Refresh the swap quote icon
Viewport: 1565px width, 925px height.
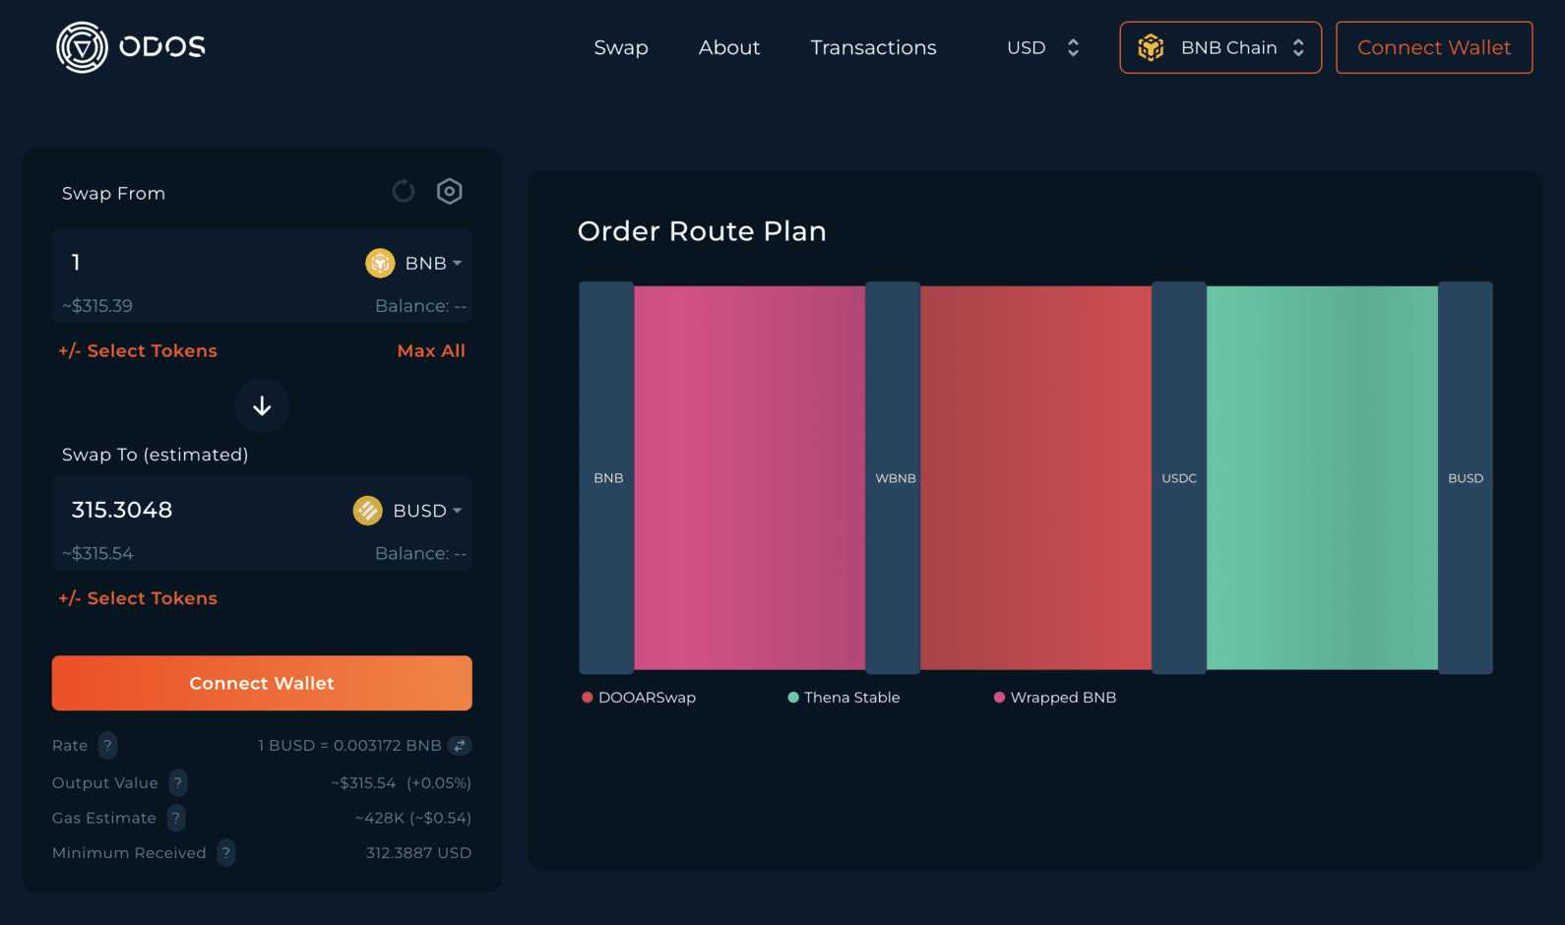point(404,191)
